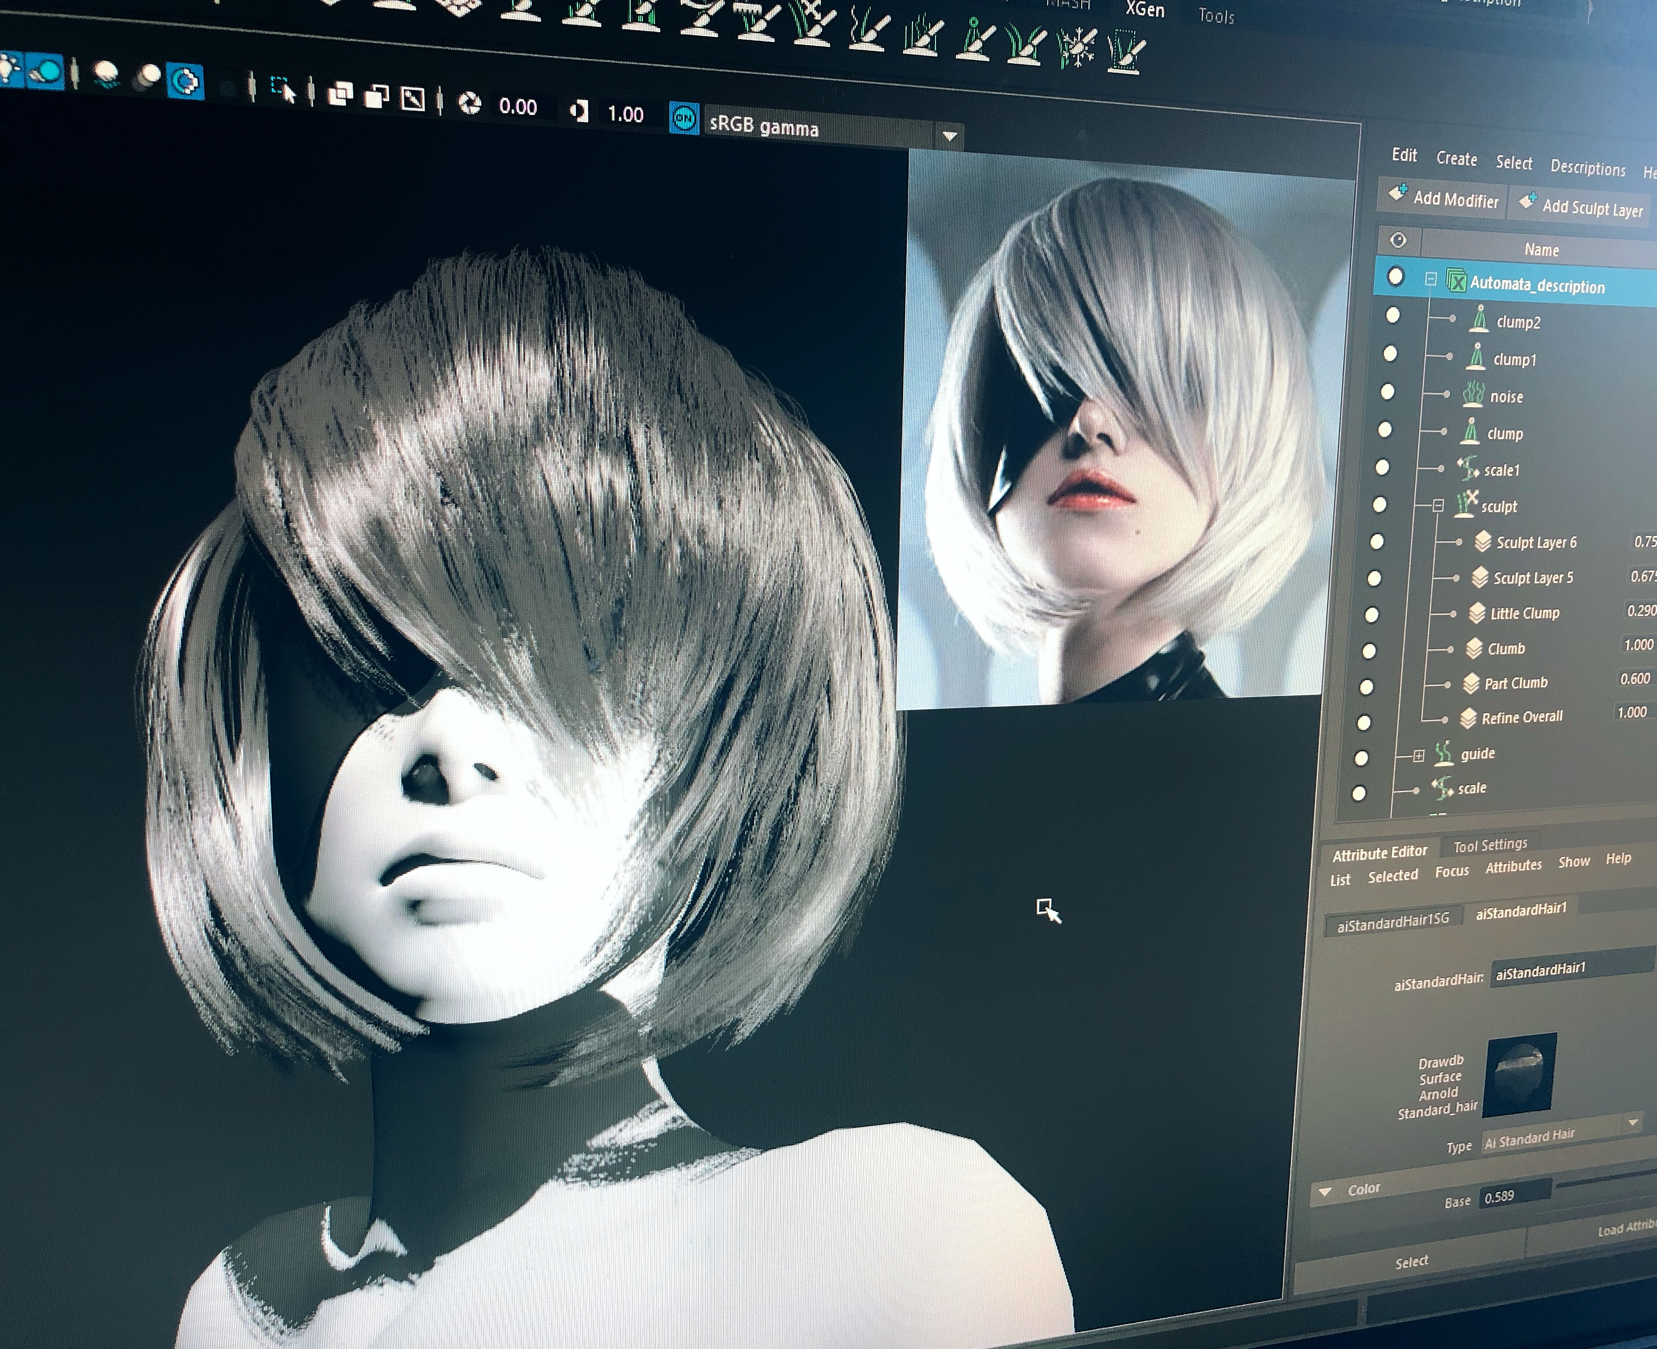Click the viewport gamma icon beside 1.00

[x=579, y=111]
